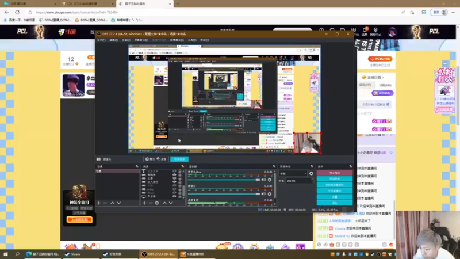This screenshot has width=460, height=259.
Task: Open the Help menu in OBS
Action: [205, 40]
